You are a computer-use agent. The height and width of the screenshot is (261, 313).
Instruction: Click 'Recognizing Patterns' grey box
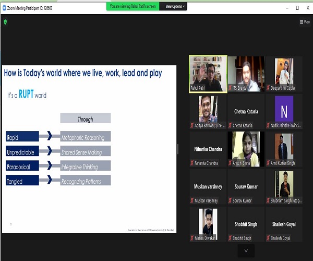86,180
